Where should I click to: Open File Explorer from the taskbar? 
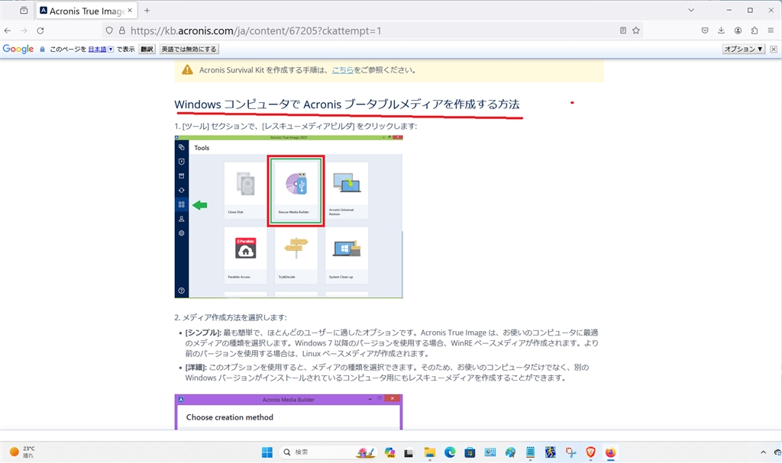(429, 452)
